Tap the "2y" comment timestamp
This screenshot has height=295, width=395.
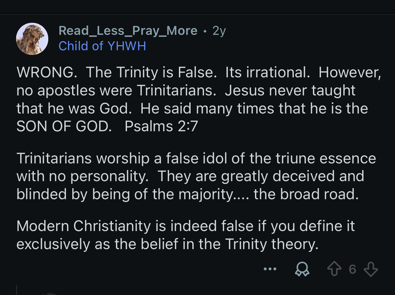[219, 31]
